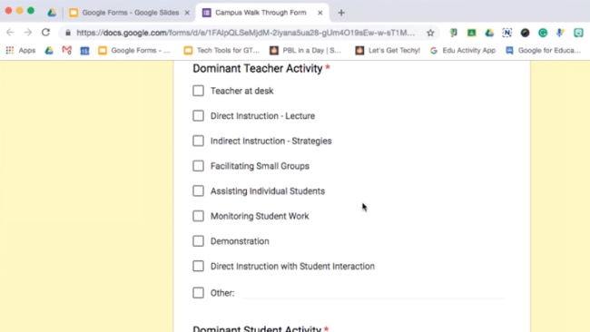
Task: Reload the page with the refresh icon
Action: pyautogui.click(x=45, y=33)
